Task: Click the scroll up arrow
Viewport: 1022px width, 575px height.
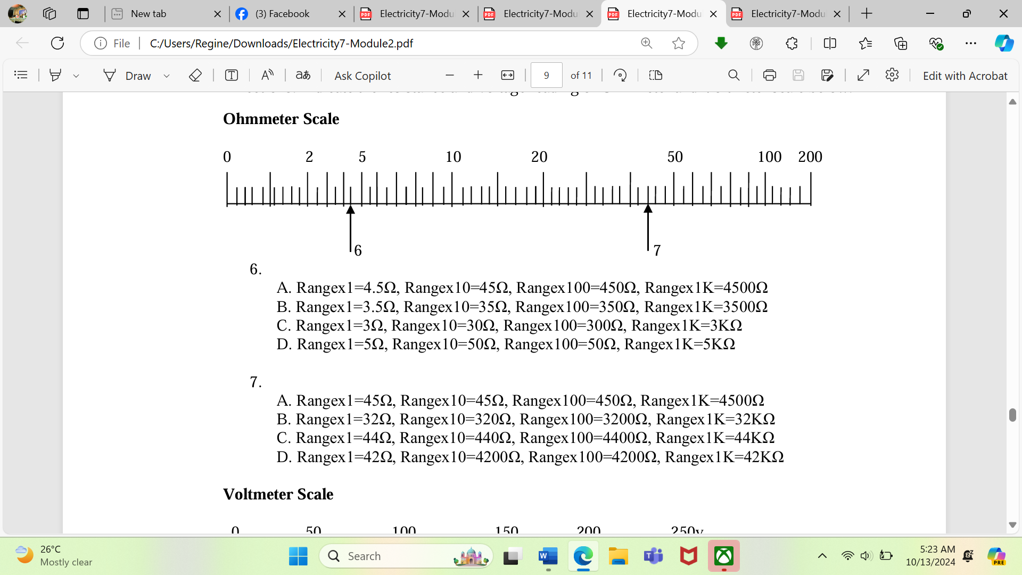Action: click(x=1012, y=101)
